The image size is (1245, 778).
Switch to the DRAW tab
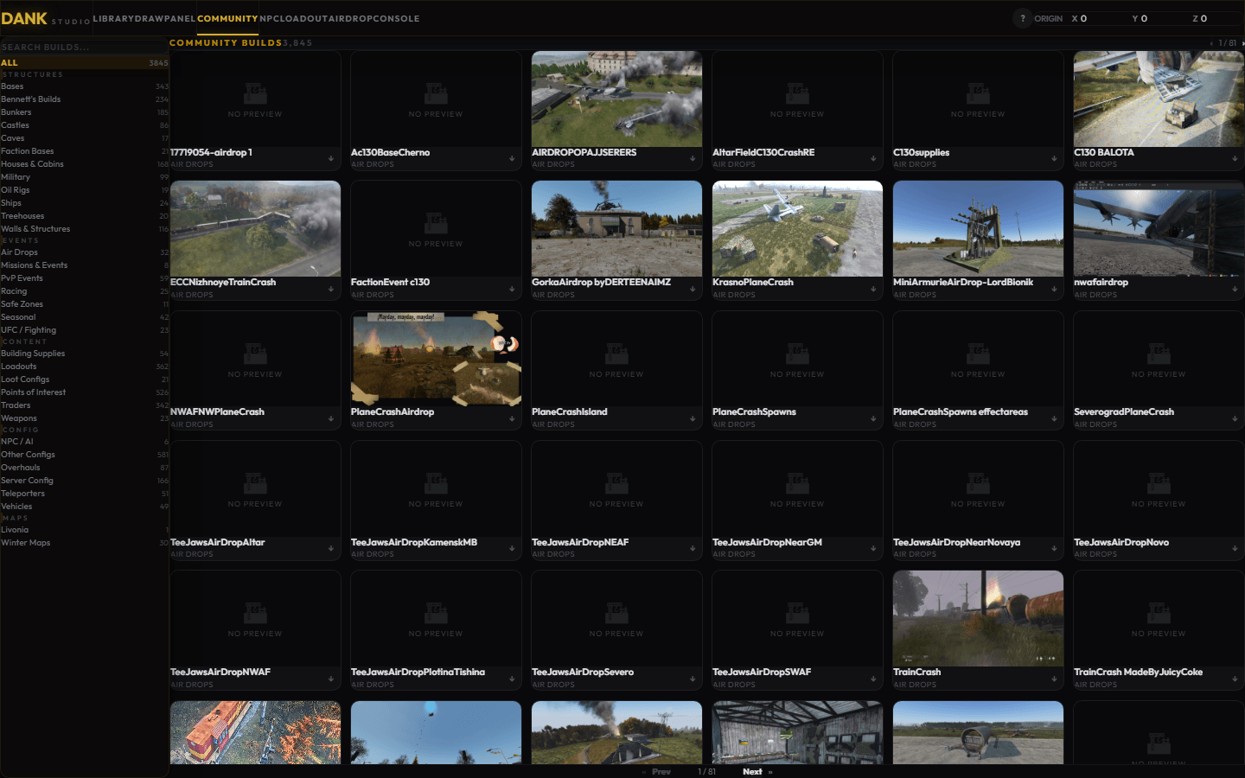pos(150,18)
